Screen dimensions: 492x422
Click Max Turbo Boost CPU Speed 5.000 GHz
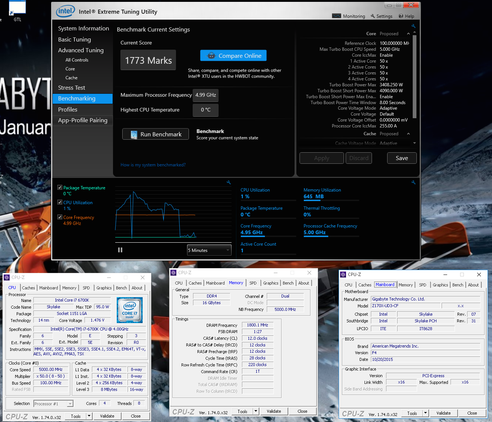point(390,49)
